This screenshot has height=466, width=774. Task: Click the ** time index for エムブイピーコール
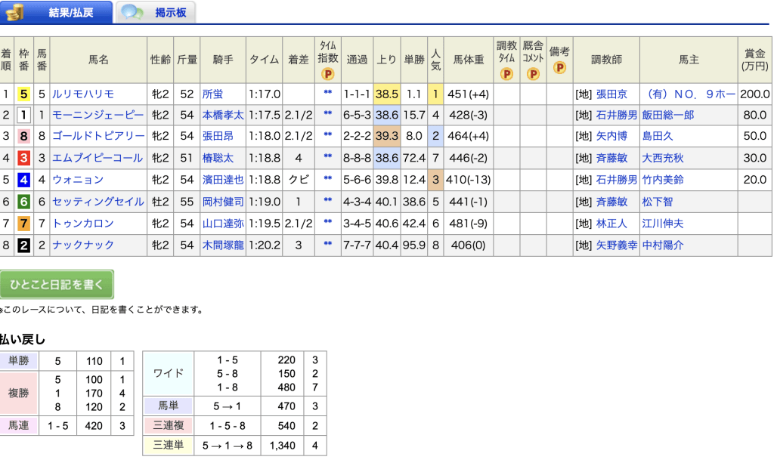point(328,157)
